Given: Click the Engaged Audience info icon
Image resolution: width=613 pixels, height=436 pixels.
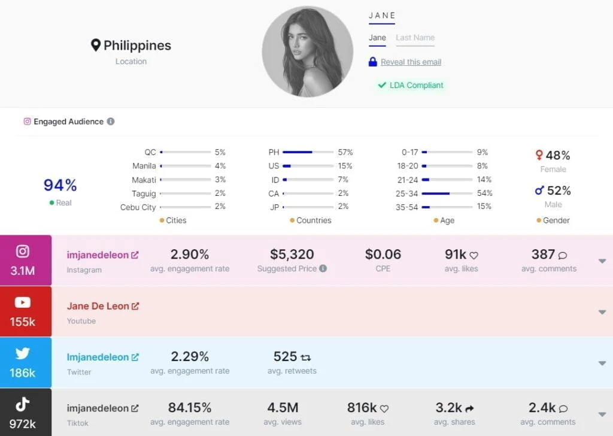Looking at the screenshot, I should [x=111, y=122].
